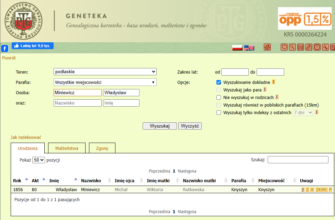
Task: Switch language with the Polish flag
Action: coord(237,48)
